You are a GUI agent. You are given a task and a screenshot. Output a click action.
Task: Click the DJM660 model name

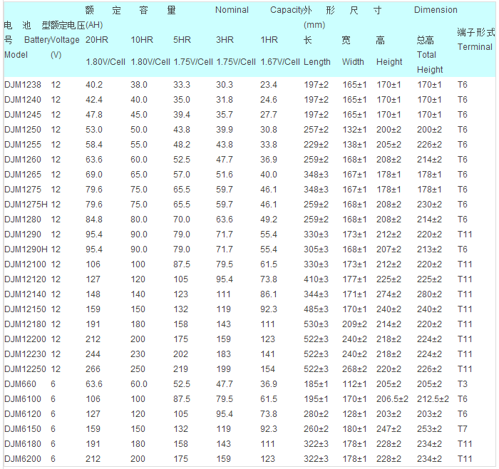coord(20,383)
